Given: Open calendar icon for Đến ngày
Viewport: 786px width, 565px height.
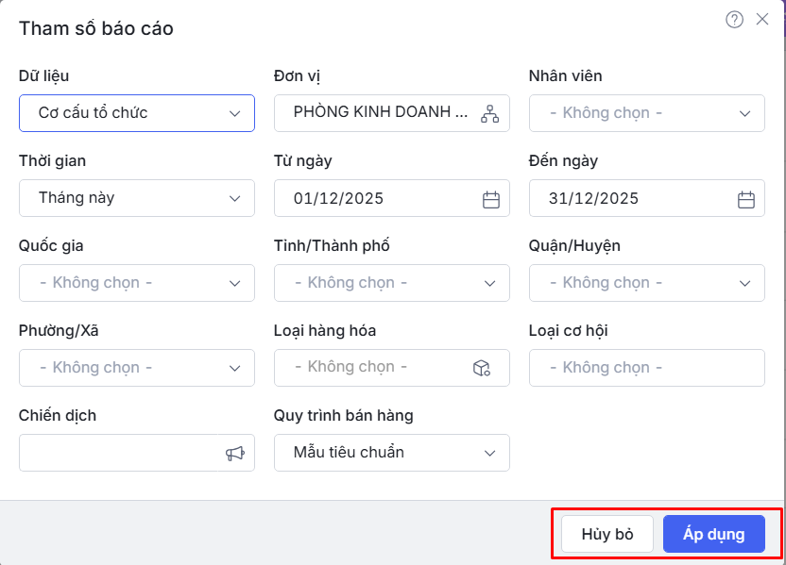Looking at the screenshot, I should pos(745,199).
